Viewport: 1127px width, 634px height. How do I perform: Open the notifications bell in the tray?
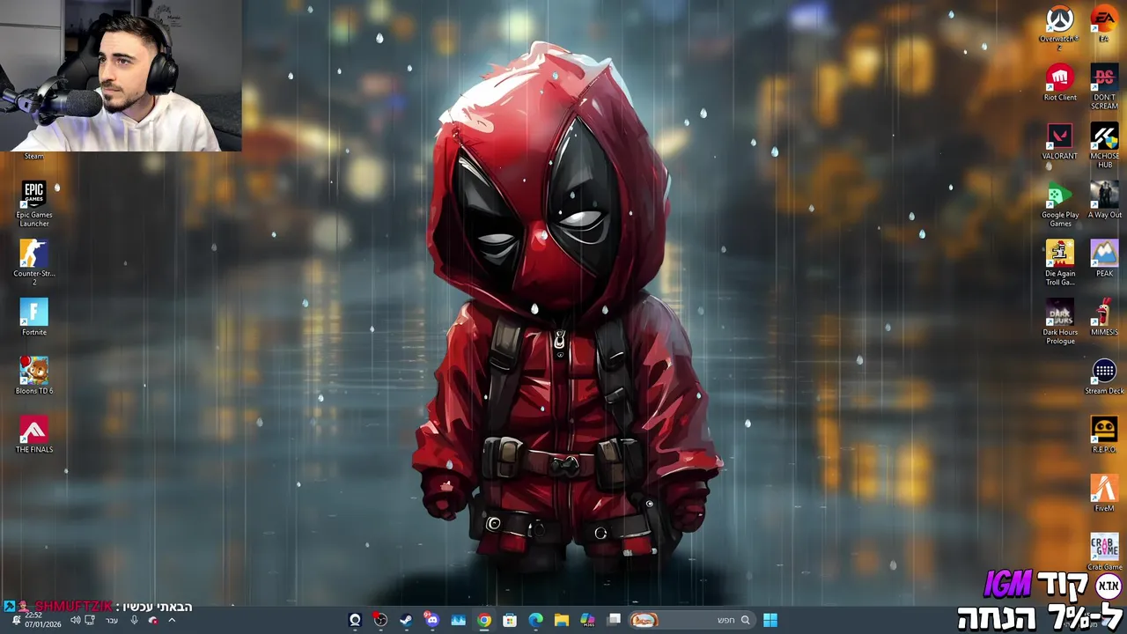pyautogui.click(x=16, y=620)
